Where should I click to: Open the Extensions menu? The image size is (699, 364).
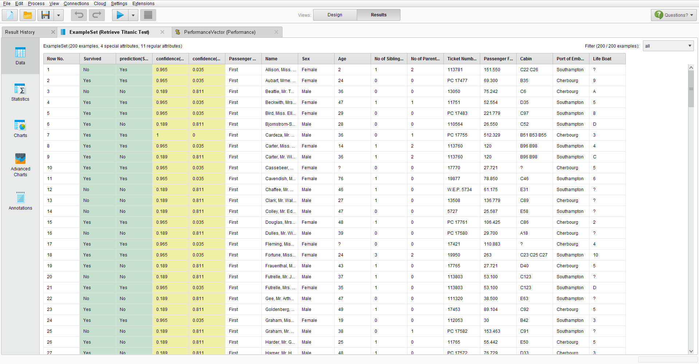pyautogui.click(x=143, y=4)
